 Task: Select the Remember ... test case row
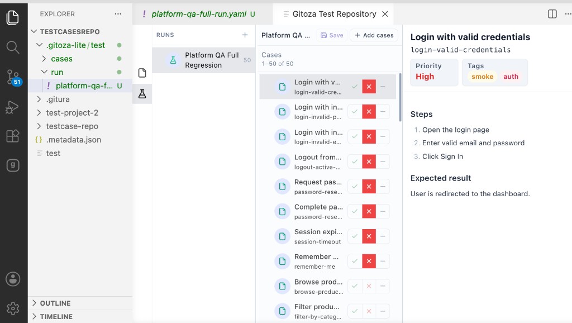(327, 261)
